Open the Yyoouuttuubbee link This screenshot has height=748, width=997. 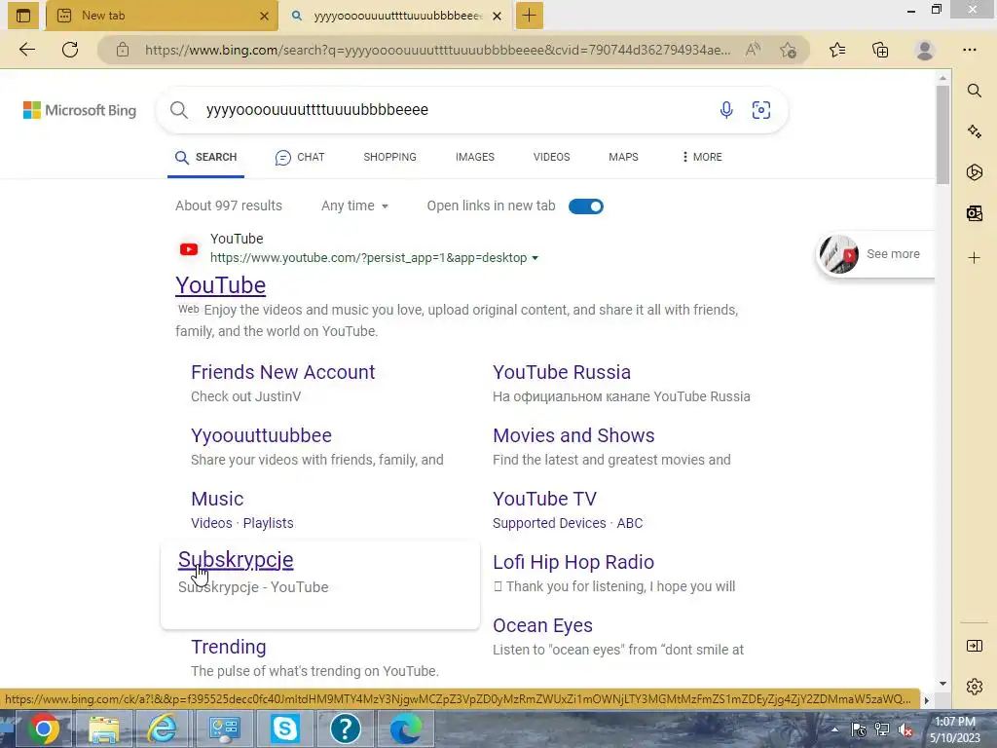261,435
